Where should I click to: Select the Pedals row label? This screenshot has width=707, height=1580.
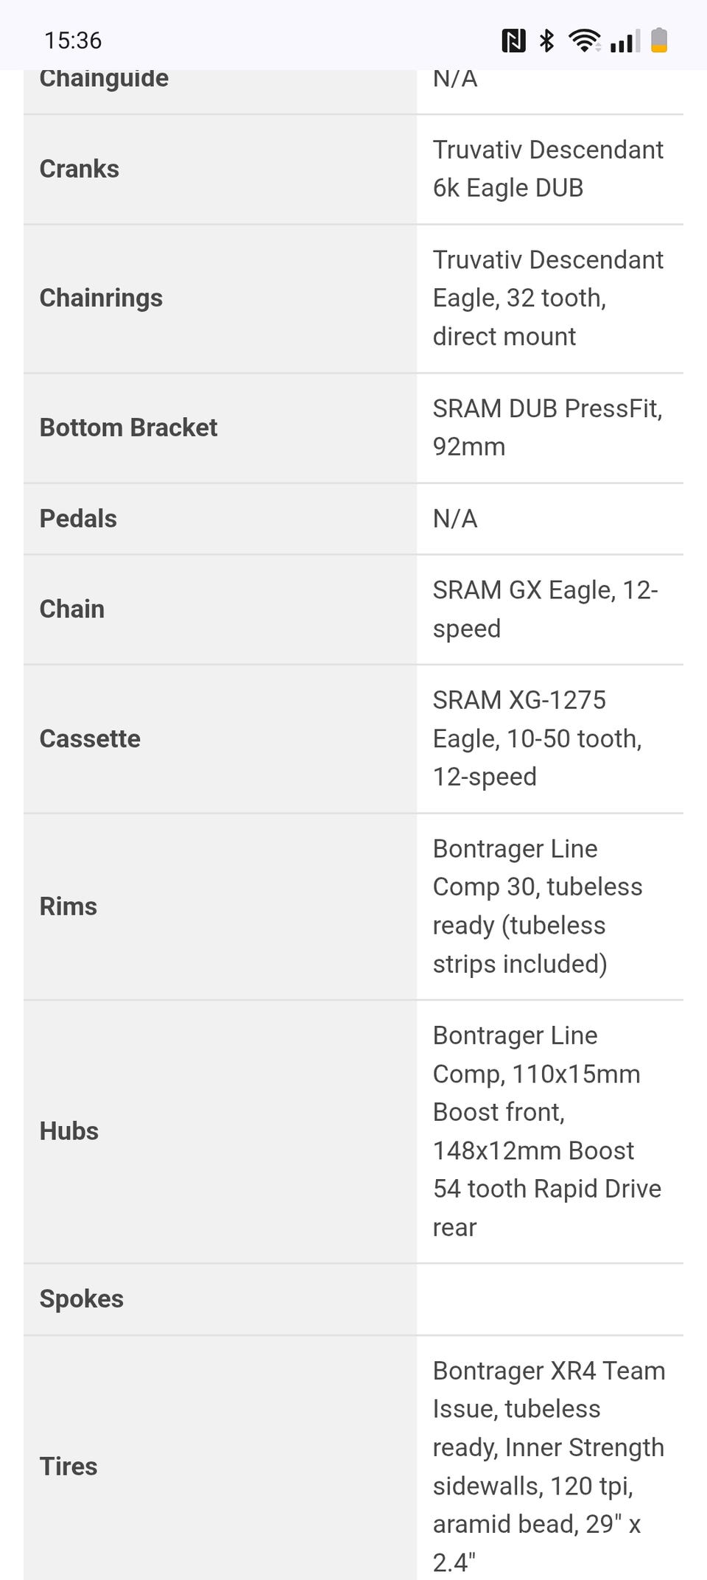click(x=78, y=518)
